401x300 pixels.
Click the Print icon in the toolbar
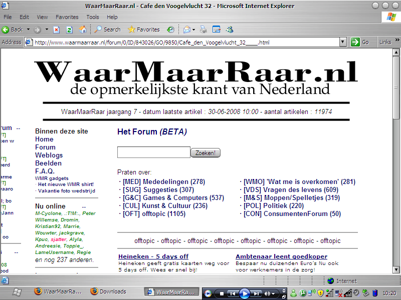click(x=204, y=29)
